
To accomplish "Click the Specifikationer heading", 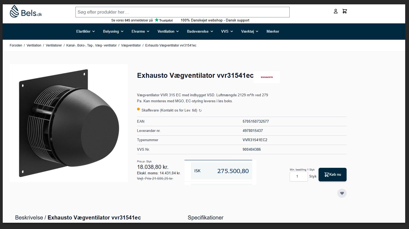I will (x=205, y=218).
